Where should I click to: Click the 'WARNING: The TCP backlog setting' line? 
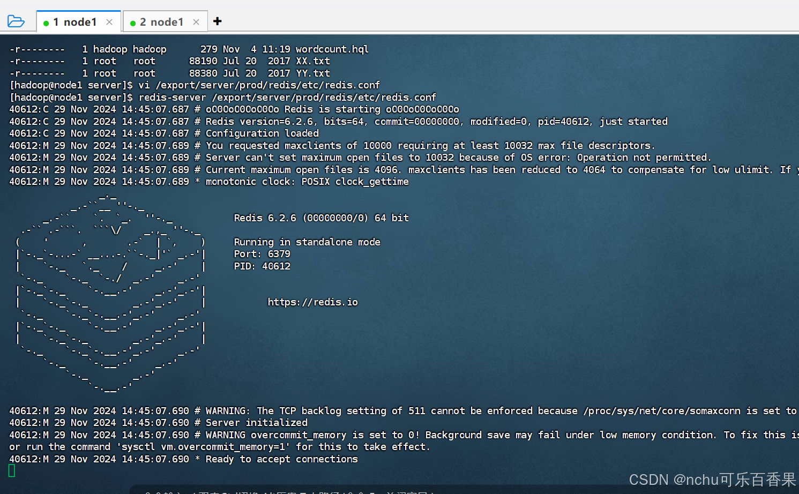point(403,411)
